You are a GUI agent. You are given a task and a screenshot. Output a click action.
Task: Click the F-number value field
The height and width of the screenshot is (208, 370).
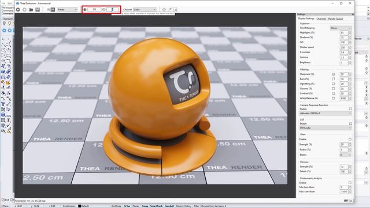coord(344,53)
